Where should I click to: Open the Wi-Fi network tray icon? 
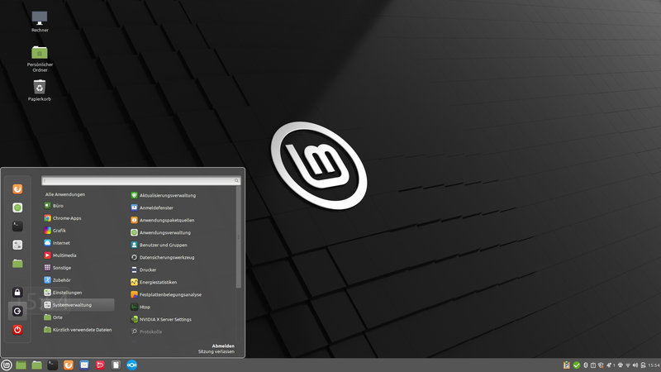pos(628,365)
